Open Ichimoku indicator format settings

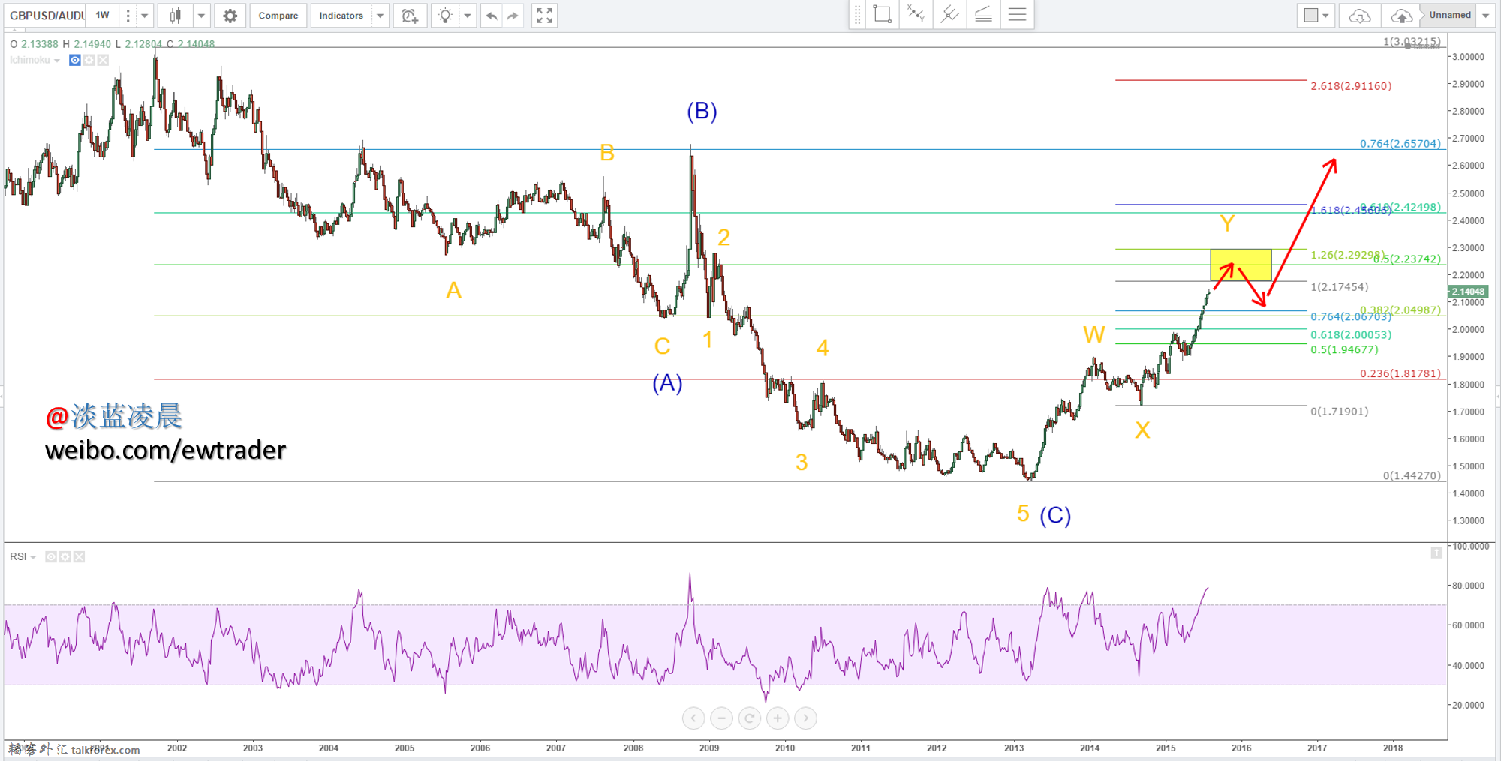pyautogui.click(x=89, y=60)
